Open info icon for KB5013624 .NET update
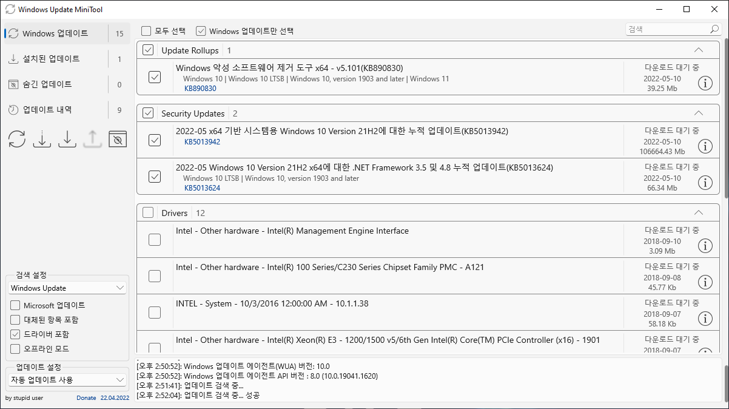The image size is (729, 409). pyautogui.click(x=705, y=183)
